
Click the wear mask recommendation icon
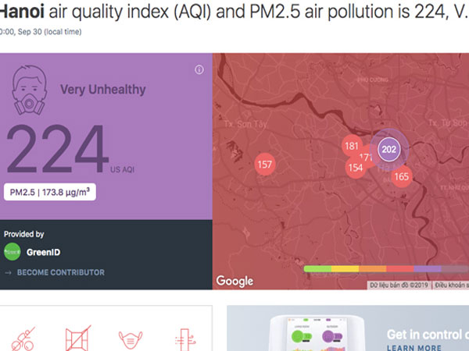[x=131, y=339]
